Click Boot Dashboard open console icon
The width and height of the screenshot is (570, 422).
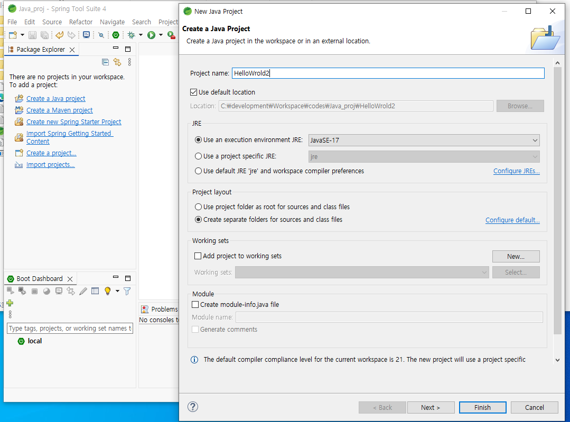(x=59, y=291)
